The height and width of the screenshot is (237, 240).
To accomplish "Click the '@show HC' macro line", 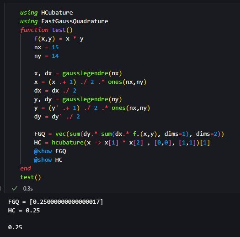I will (x=48, y=160).
